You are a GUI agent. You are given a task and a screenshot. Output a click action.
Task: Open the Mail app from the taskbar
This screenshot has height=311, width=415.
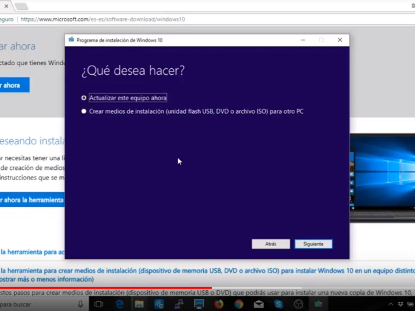tap(258, 304)
